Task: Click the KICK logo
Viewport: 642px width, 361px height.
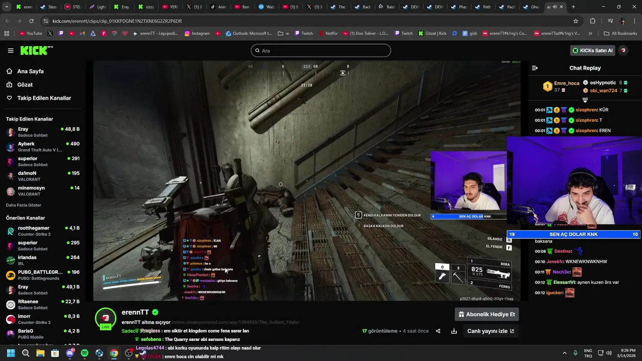Action: click(x=36, y=50)
